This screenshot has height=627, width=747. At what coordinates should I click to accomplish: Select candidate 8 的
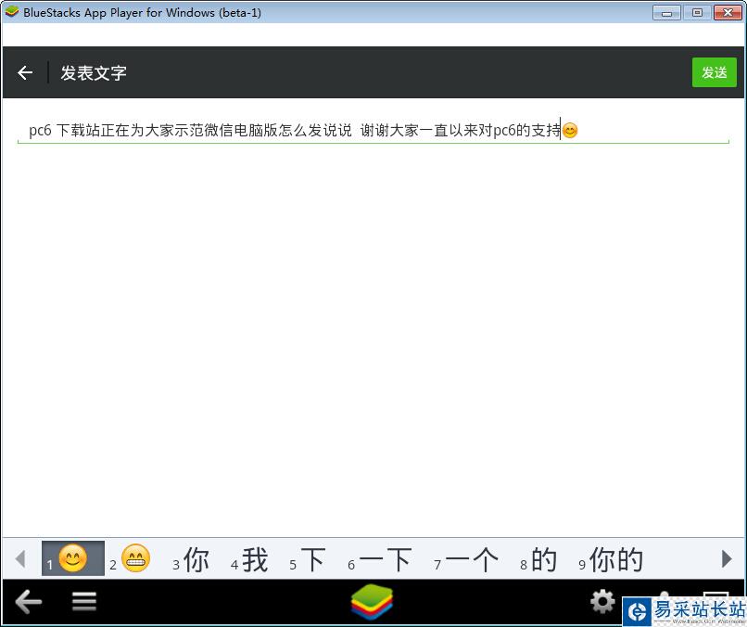click(x=538, y=559)
